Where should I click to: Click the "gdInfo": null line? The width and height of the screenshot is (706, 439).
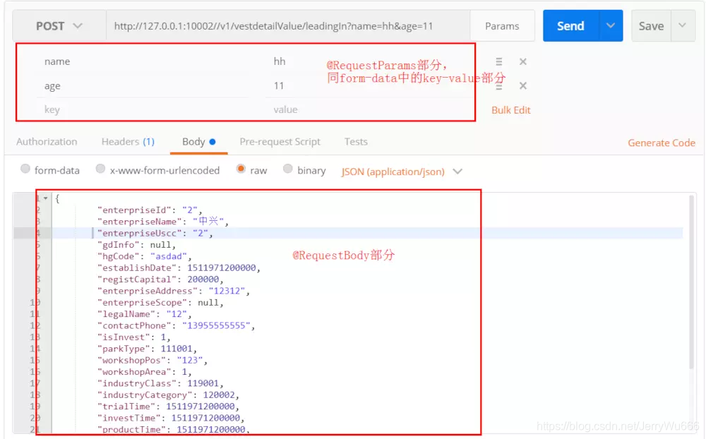[136, 245]
